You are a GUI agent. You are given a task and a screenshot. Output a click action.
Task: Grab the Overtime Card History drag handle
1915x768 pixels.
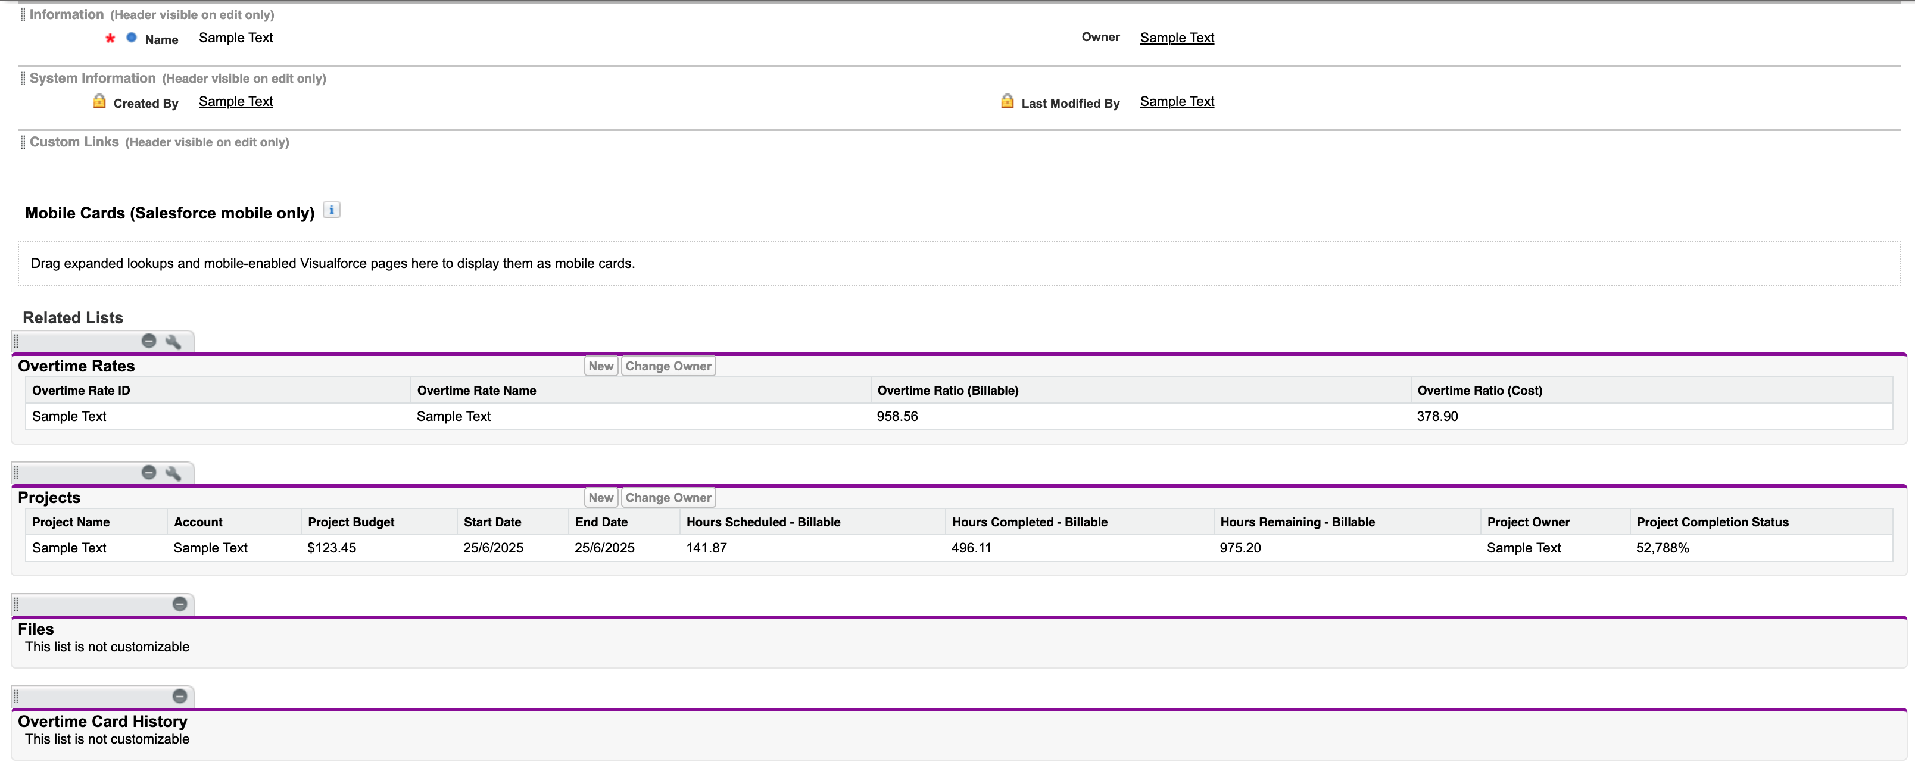coord(16,697)
